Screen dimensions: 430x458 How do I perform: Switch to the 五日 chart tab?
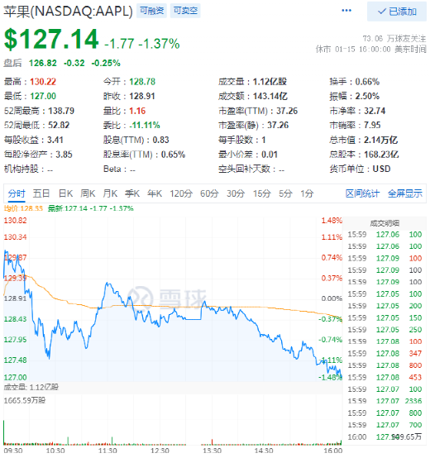coord(41,193)
